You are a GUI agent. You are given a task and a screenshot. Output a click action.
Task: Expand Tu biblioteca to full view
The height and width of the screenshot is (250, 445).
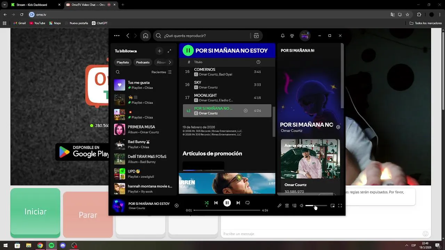[x=169, y=51]
